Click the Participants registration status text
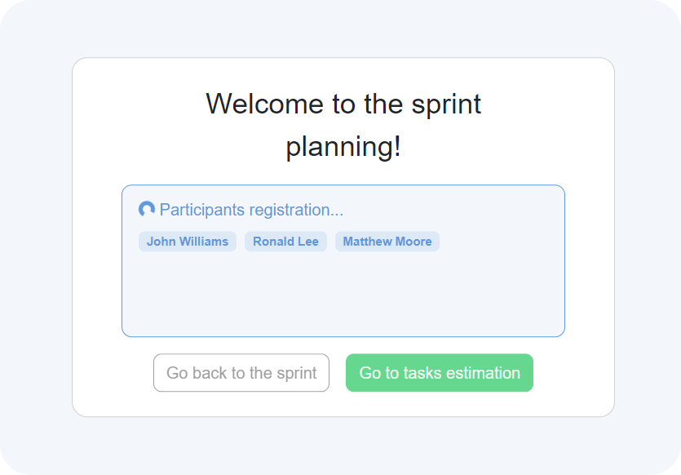 (x=251, y=210)
